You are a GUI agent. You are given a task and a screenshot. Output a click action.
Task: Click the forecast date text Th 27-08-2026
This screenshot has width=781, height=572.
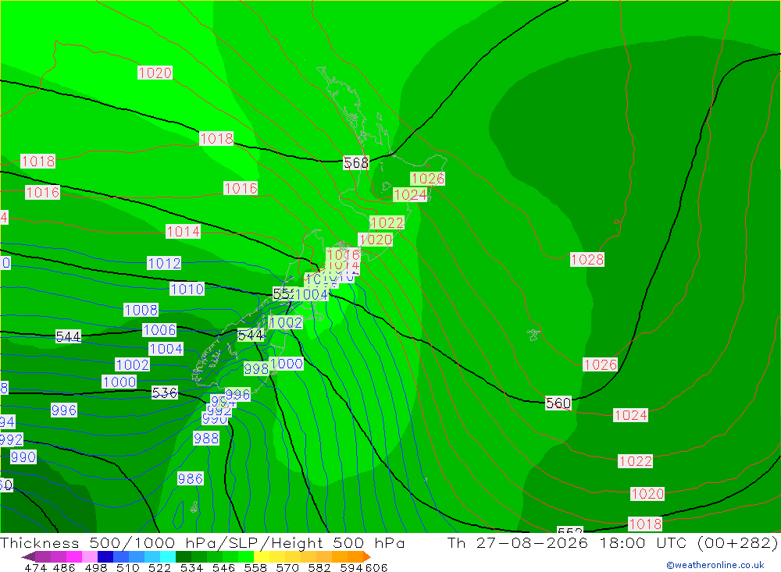click(x=518, y=542)
